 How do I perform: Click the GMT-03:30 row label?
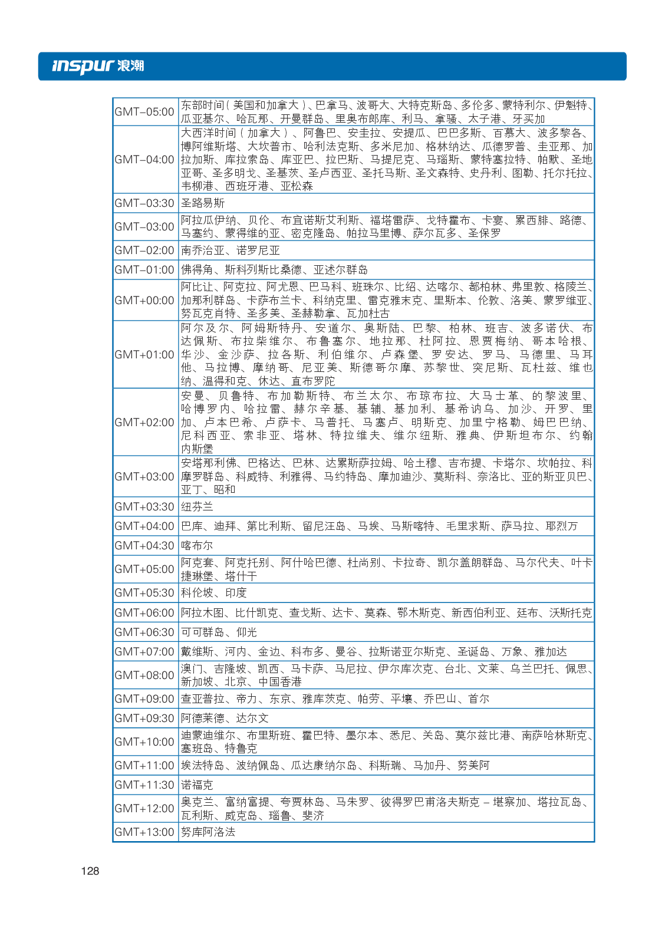click(x=145, y=203)
